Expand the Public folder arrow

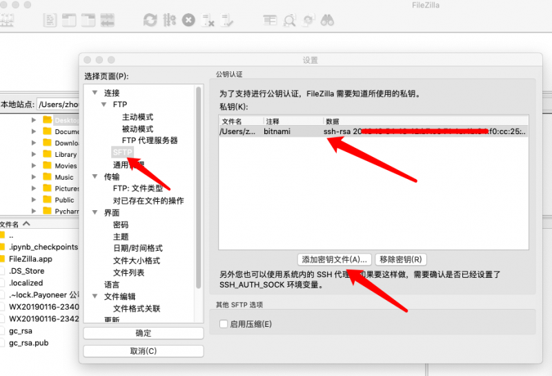[34, 200]
